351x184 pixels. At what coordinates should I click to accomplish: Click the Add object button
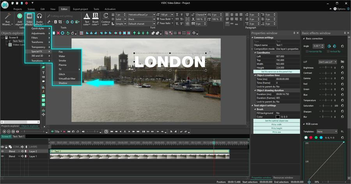click(19, 19)
